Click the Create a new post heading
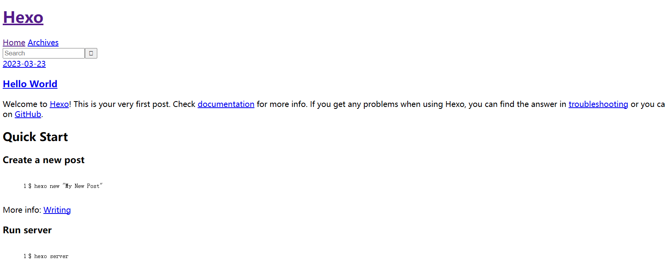Screen dimensions: 665x272 [x=43, y=160]
